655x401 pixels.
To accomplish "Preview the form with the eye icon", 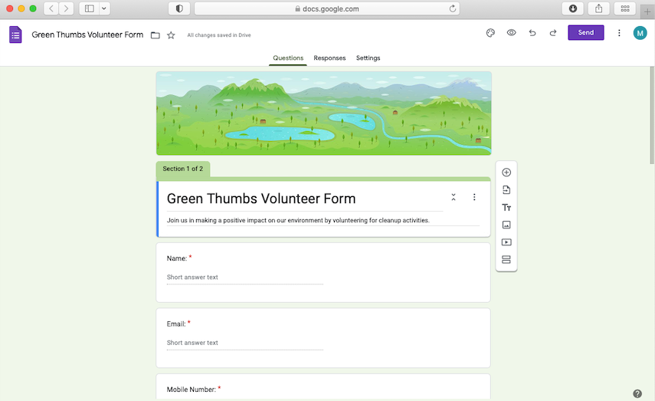I will coord(511,33).
